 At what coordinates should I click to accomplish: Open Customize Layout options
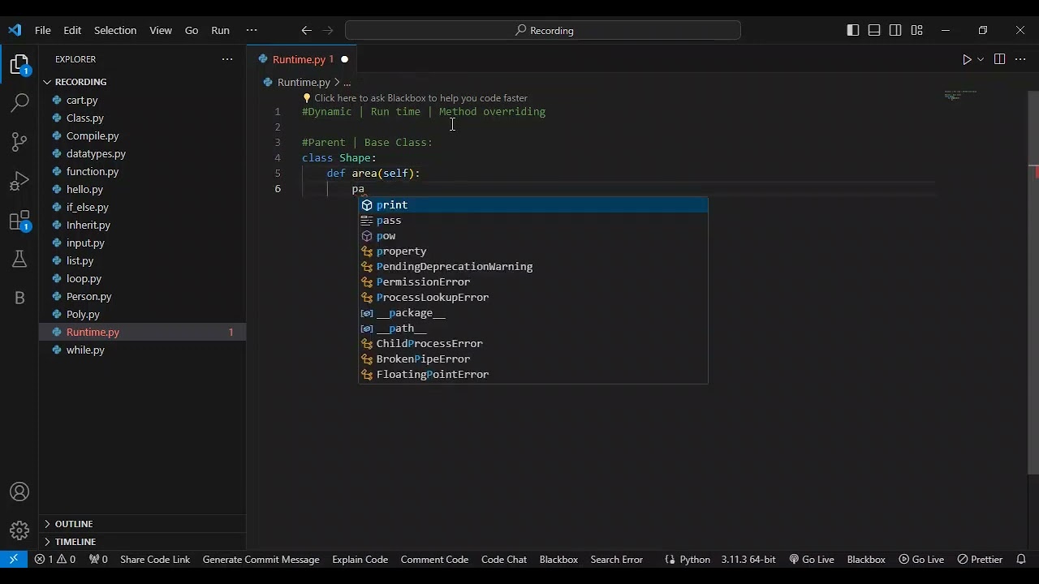(x=916, y=30)
